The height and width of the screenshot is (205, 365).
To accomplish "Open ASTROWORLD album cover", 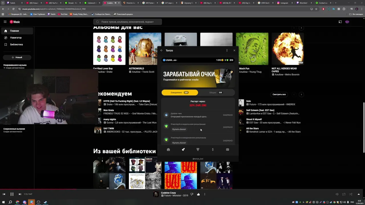I will (x=145, y=49).
